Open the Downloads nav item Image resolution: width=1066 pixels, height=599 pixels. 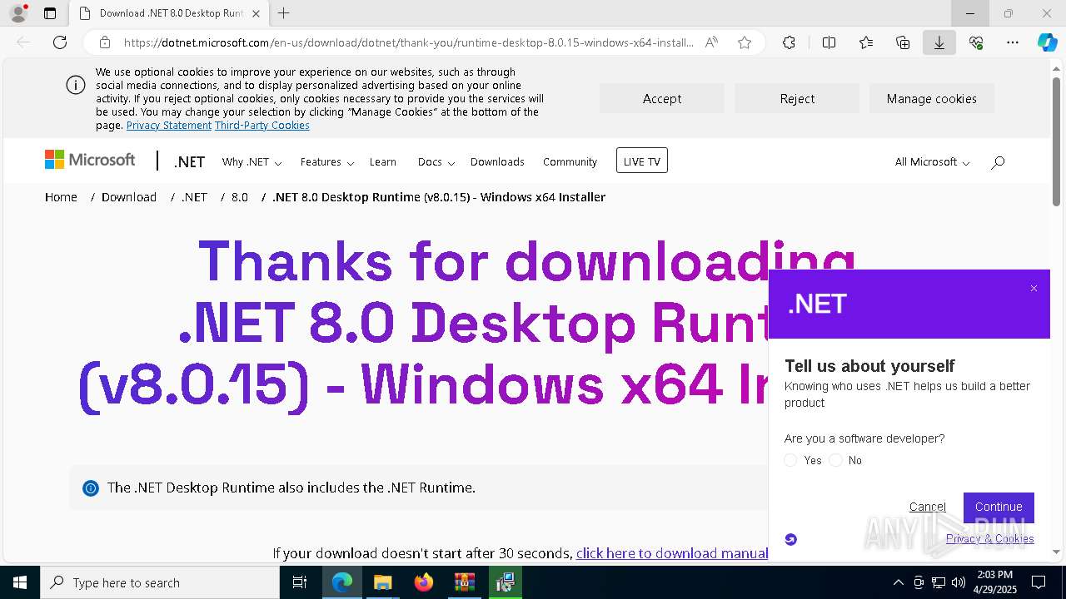[x=497, y=162]
